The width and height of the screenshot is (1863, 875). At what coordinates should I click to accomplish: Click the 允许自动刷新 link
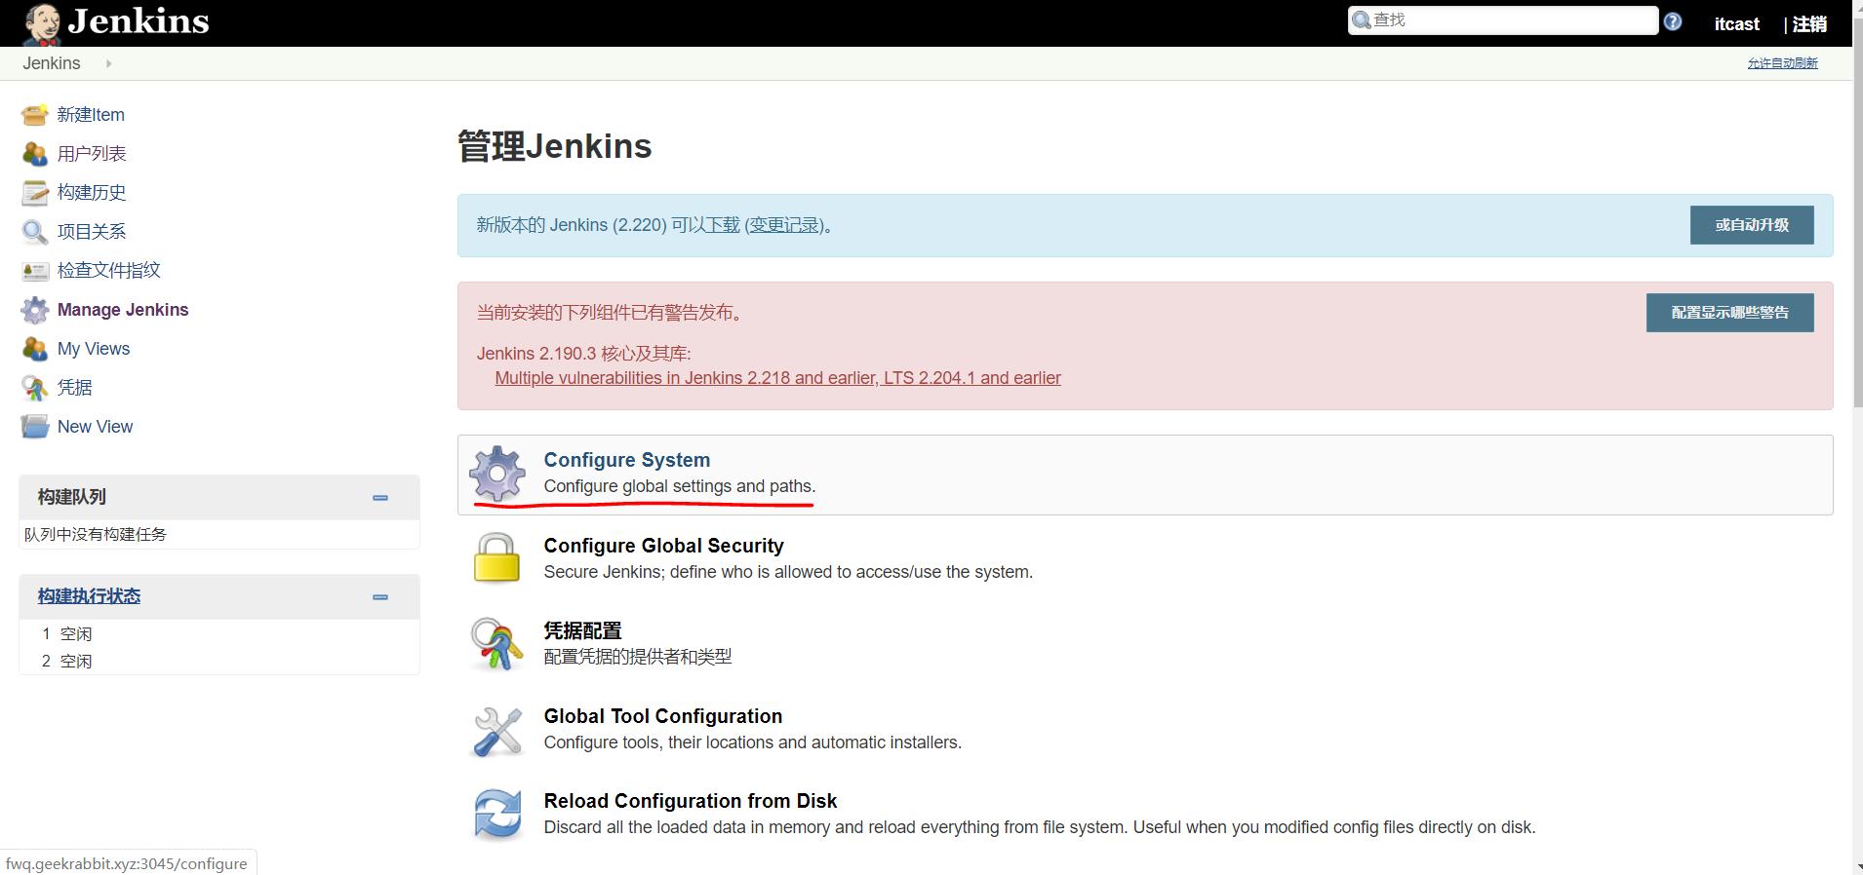tap(1782, 63)
